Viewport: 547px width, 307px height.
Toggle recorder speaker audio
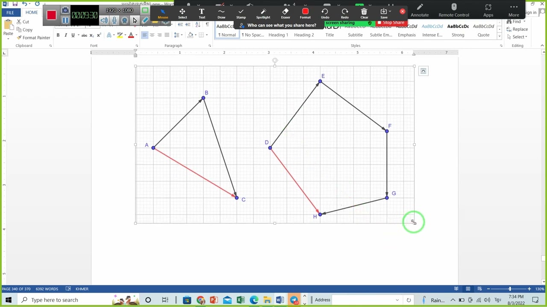point(104,20)
